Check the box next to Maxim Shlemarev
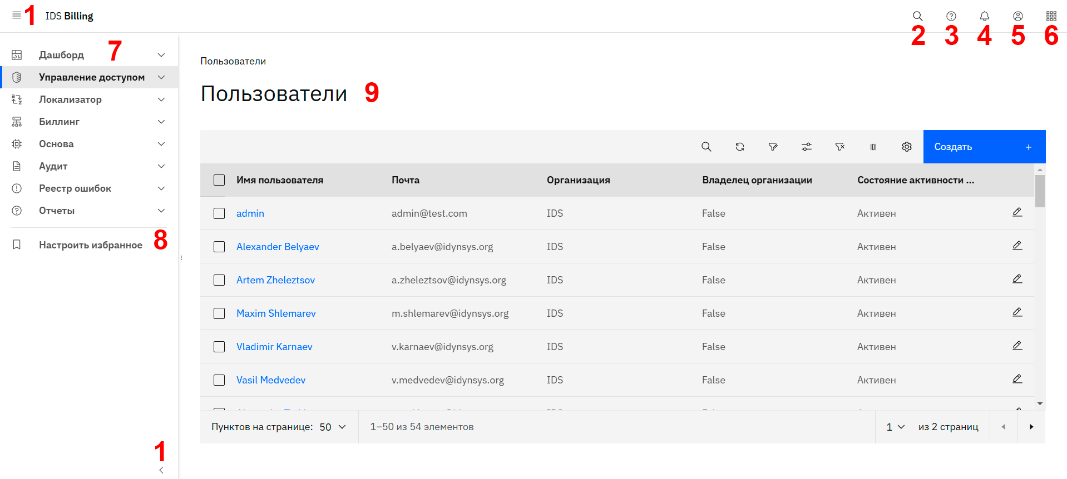The height and width of the screenshot is (479, 1067). (219, 313)
